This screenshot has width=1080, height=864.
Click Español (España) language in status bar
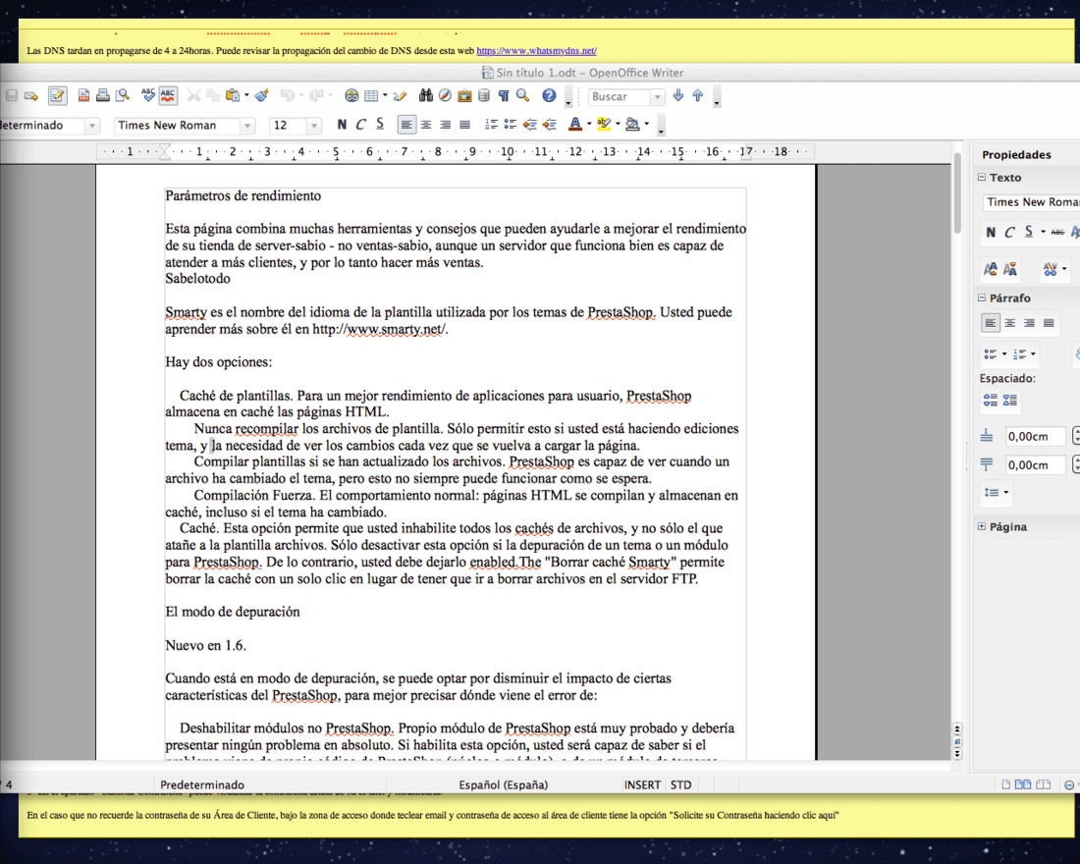click(504, 784)
